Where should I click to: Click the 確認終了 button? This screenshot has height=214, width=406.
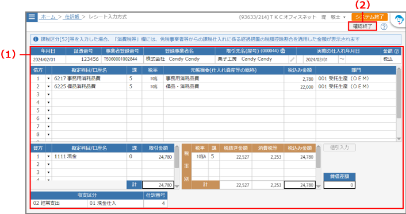point(362,26)
